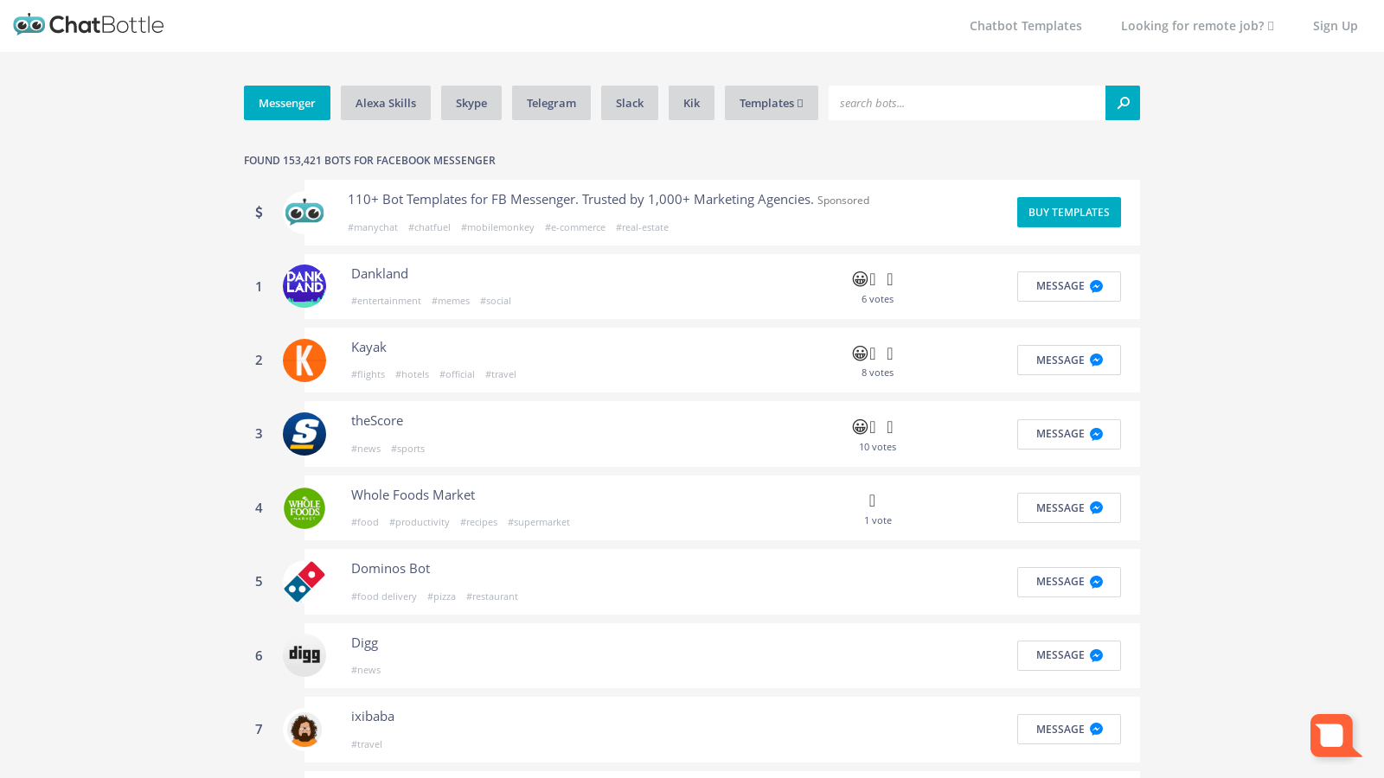
Task: Message the Dominos Bot
Action: tap(1069, 582)
